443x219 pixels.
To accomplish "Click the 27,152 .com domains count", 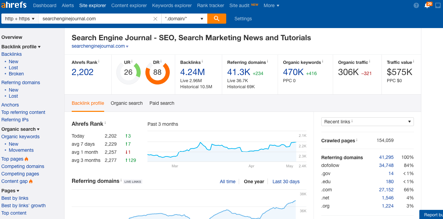I will [x=386, y=190].
